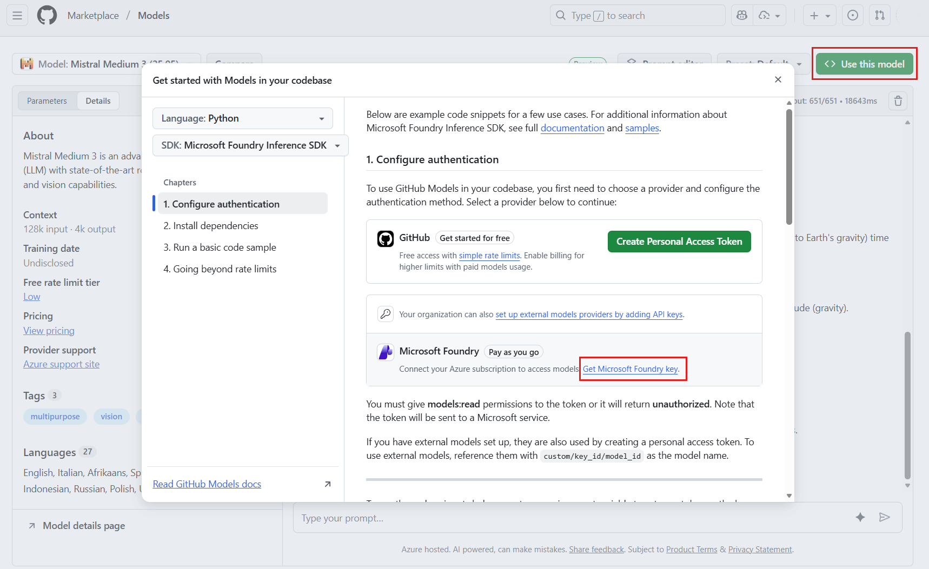Open the issues icon in header
Viewport: 929px width, 569px height.
pyautogui.click(x=853, y=16)
